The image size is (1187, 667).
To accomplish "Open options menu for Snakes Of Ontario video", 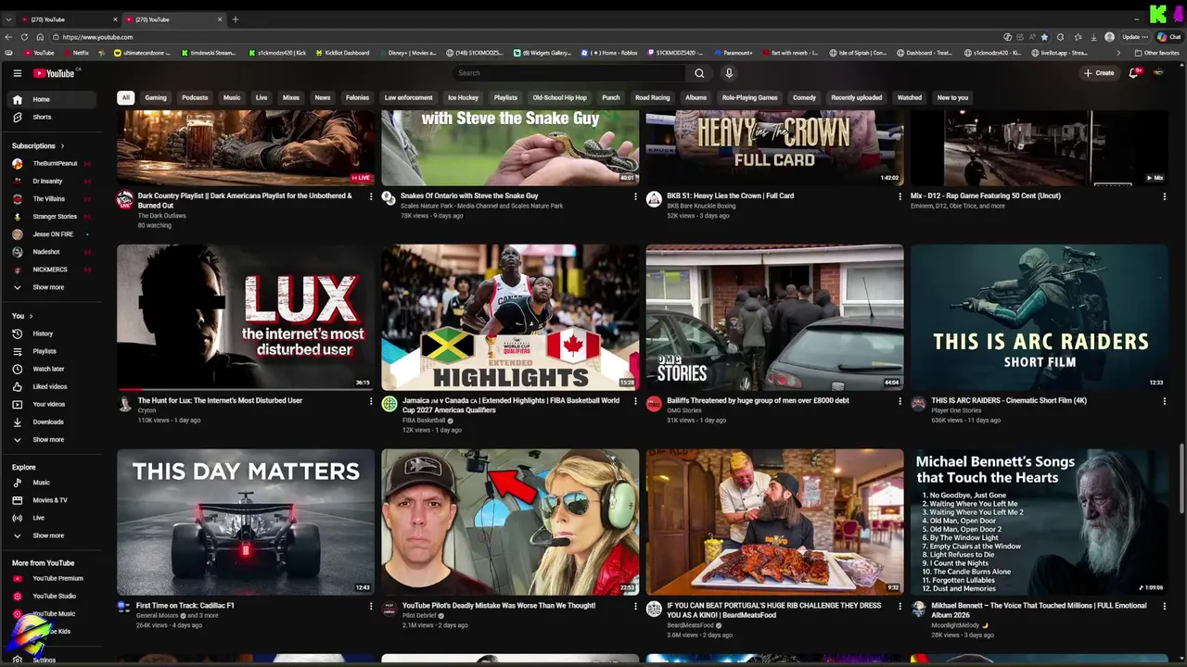I will [x=635, y=196].
